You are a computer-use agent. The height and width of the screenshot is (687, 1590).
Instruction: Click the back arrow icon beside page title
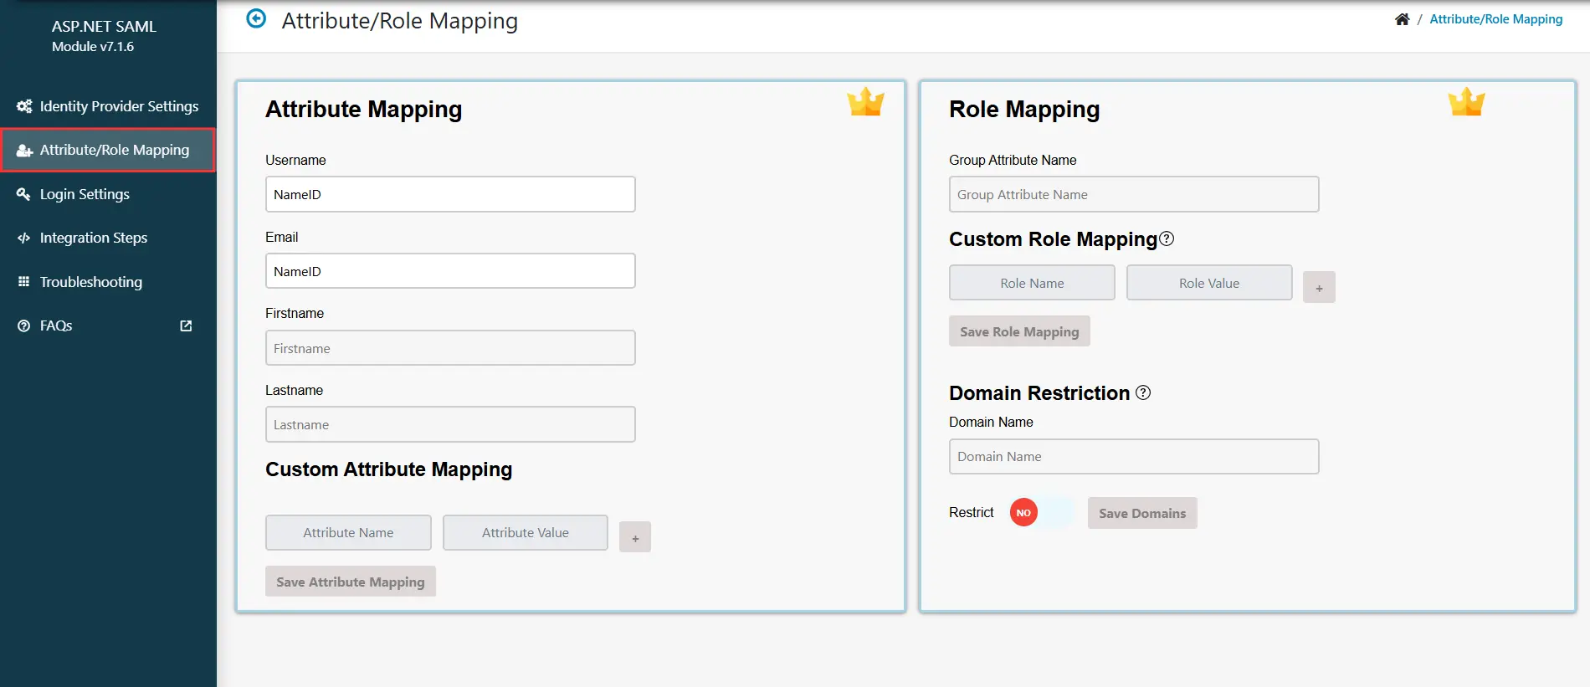click(x=256, y=18)
